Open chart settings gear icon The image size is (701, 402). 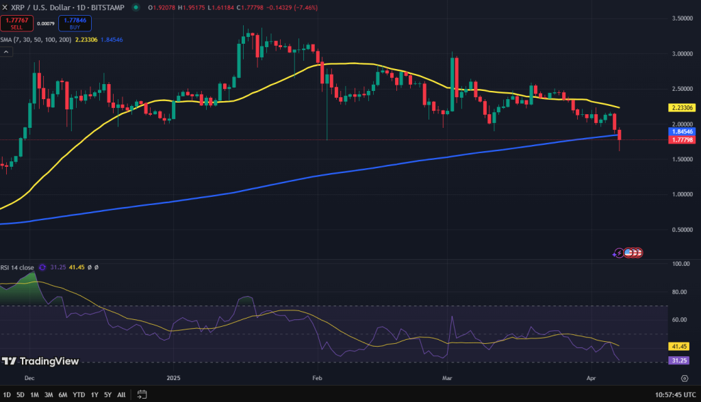tap(685, 378)
